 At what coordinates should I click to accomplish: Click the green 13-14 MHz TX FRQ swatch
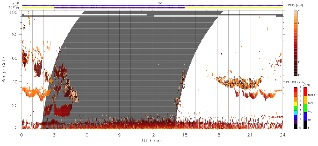(x=295, y=108)
